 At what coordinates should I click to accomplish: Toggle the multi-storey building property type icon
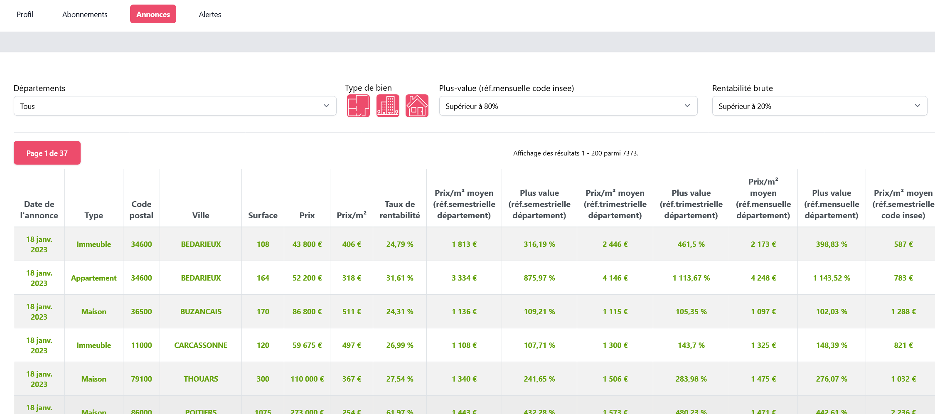coord(388,106)
